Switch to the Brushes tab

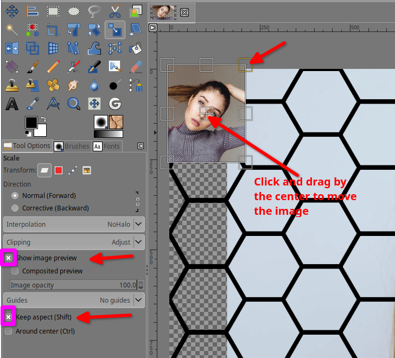pos(72,146)
